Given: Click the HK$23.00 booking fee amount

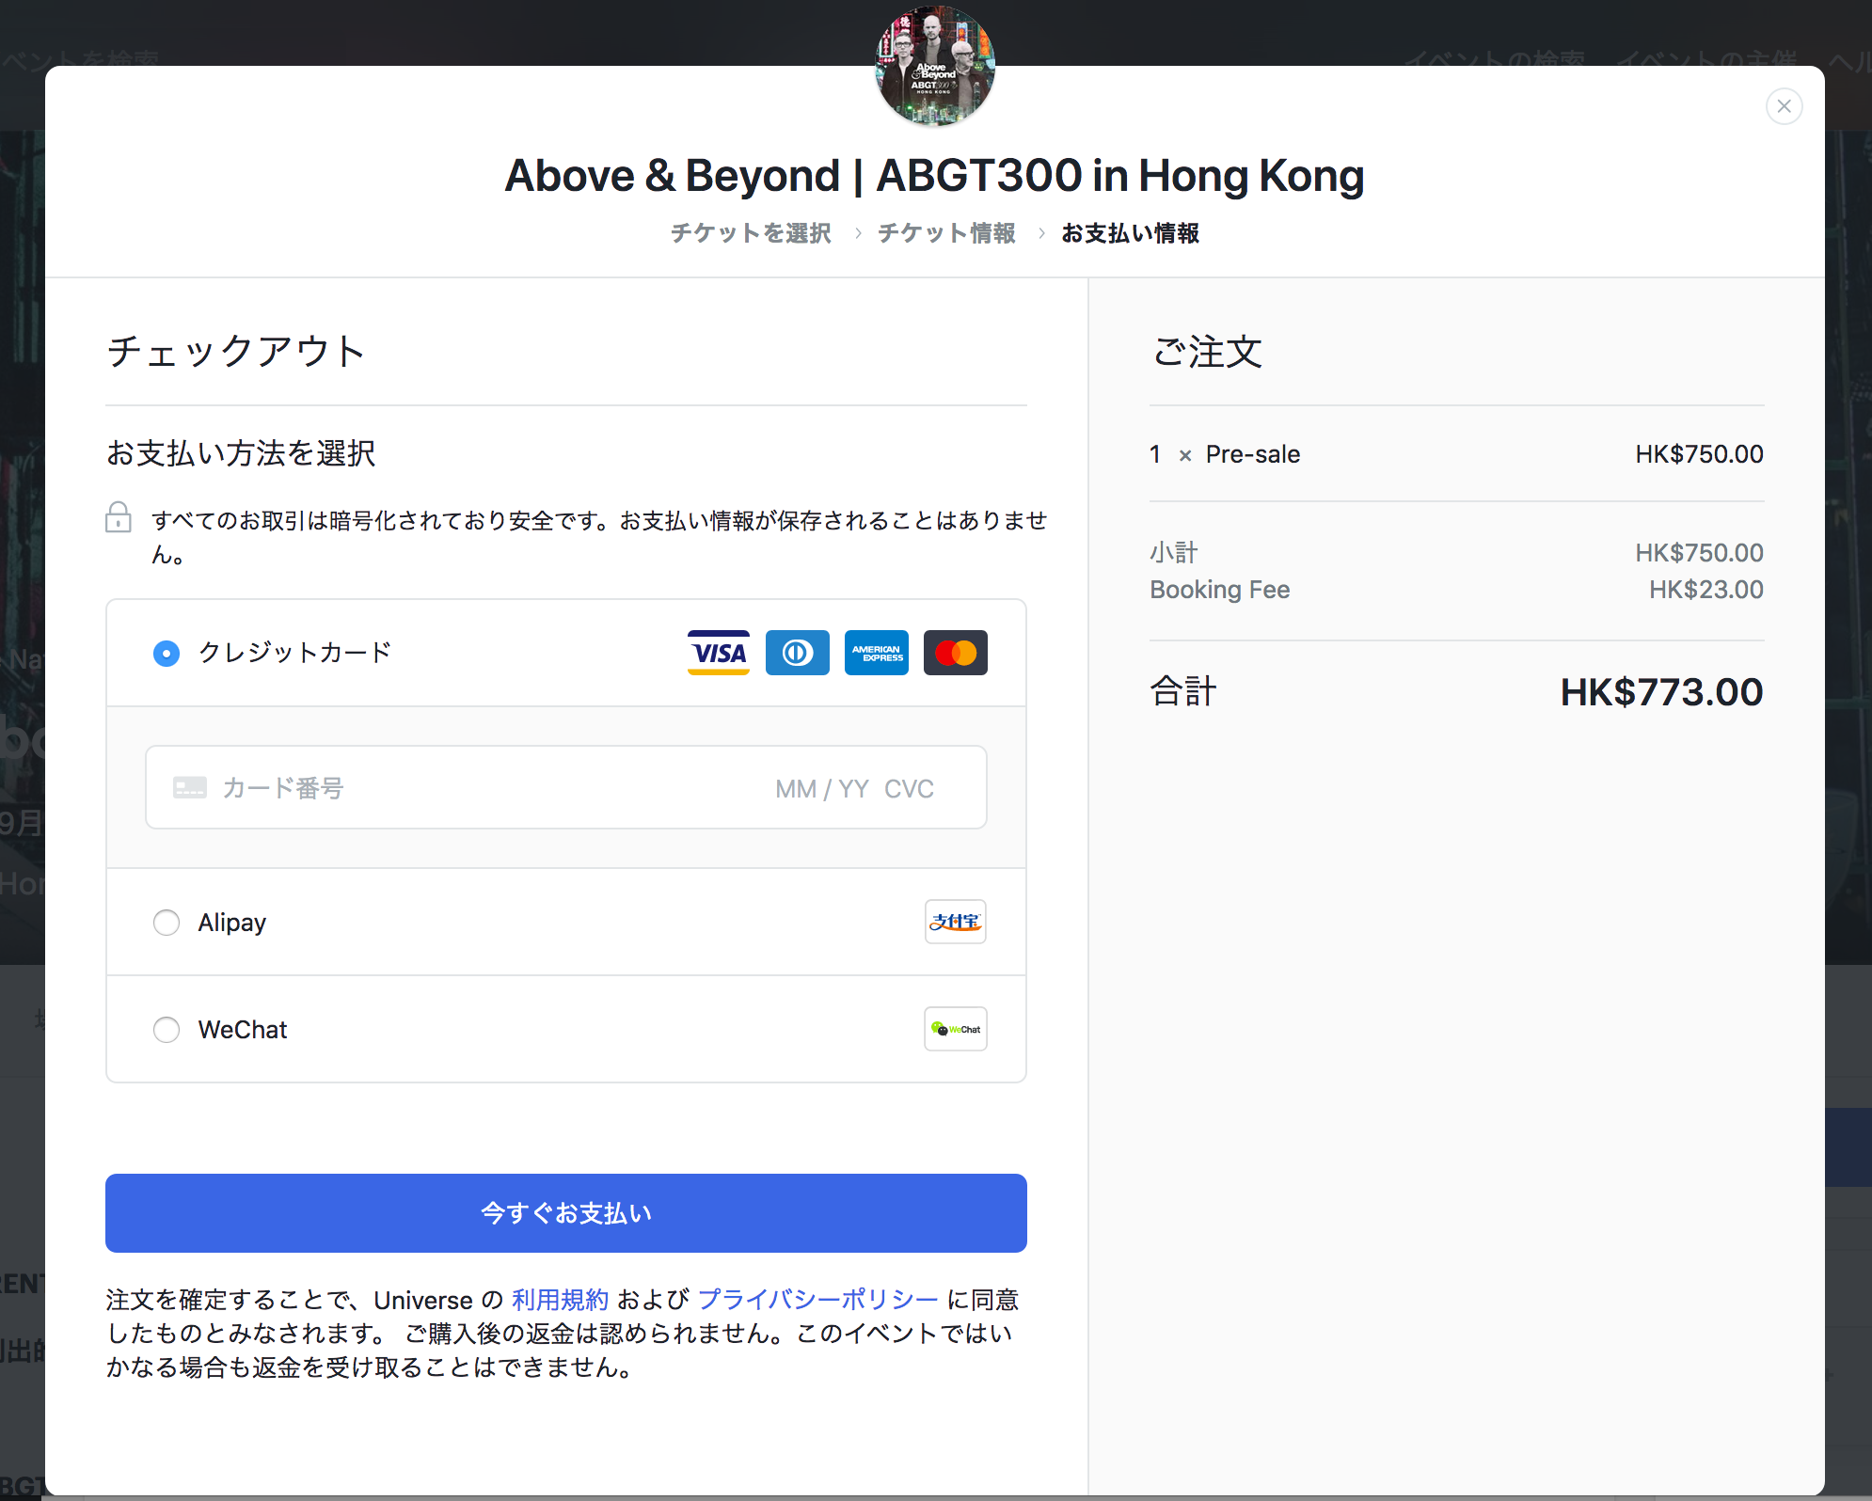Looking at the screenshot, I should pos(1706,590).
